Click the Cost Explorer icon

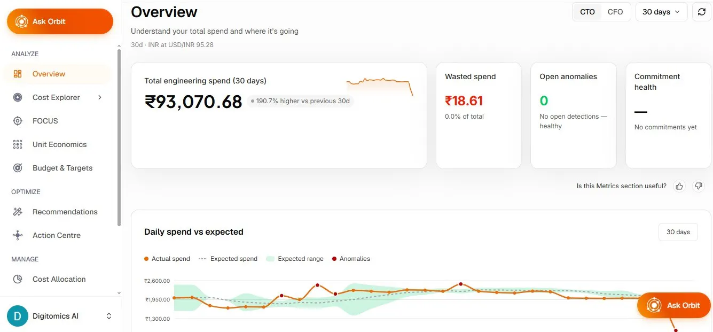pyautogui.click(x=18, y=97)
